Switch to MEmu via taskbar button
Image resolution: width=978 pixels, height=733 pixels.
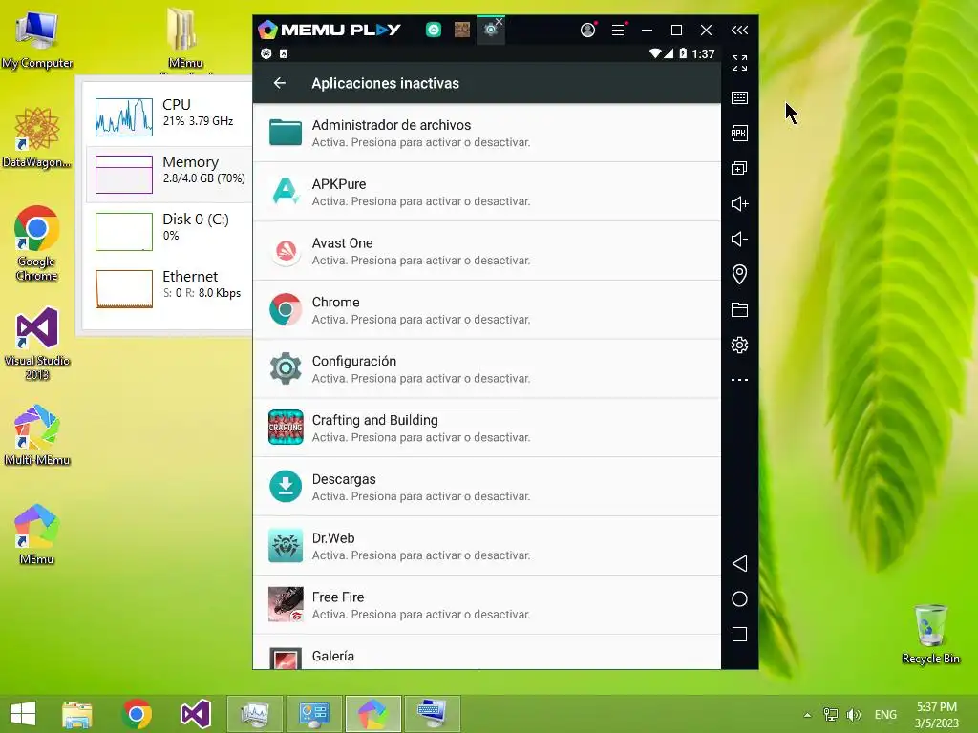click(x=373, y=714)
